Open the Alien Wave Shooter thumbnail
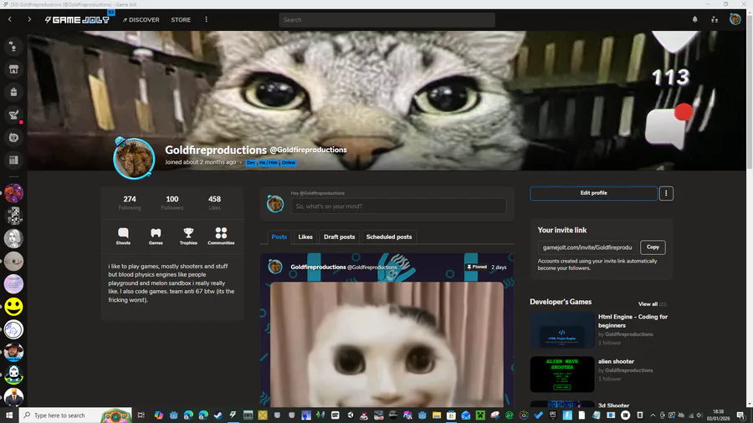753x423 pixels. pyautogui.click(x=562, y=374)
